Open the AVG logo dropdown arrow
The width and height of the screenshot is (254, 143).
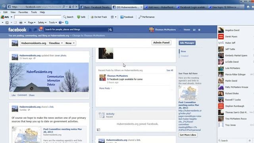click(x=12, y=17)
